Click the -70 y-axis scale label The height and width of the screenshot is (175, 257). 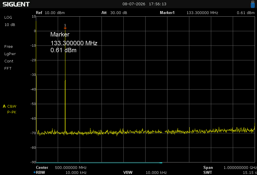(x=33, y=133)
